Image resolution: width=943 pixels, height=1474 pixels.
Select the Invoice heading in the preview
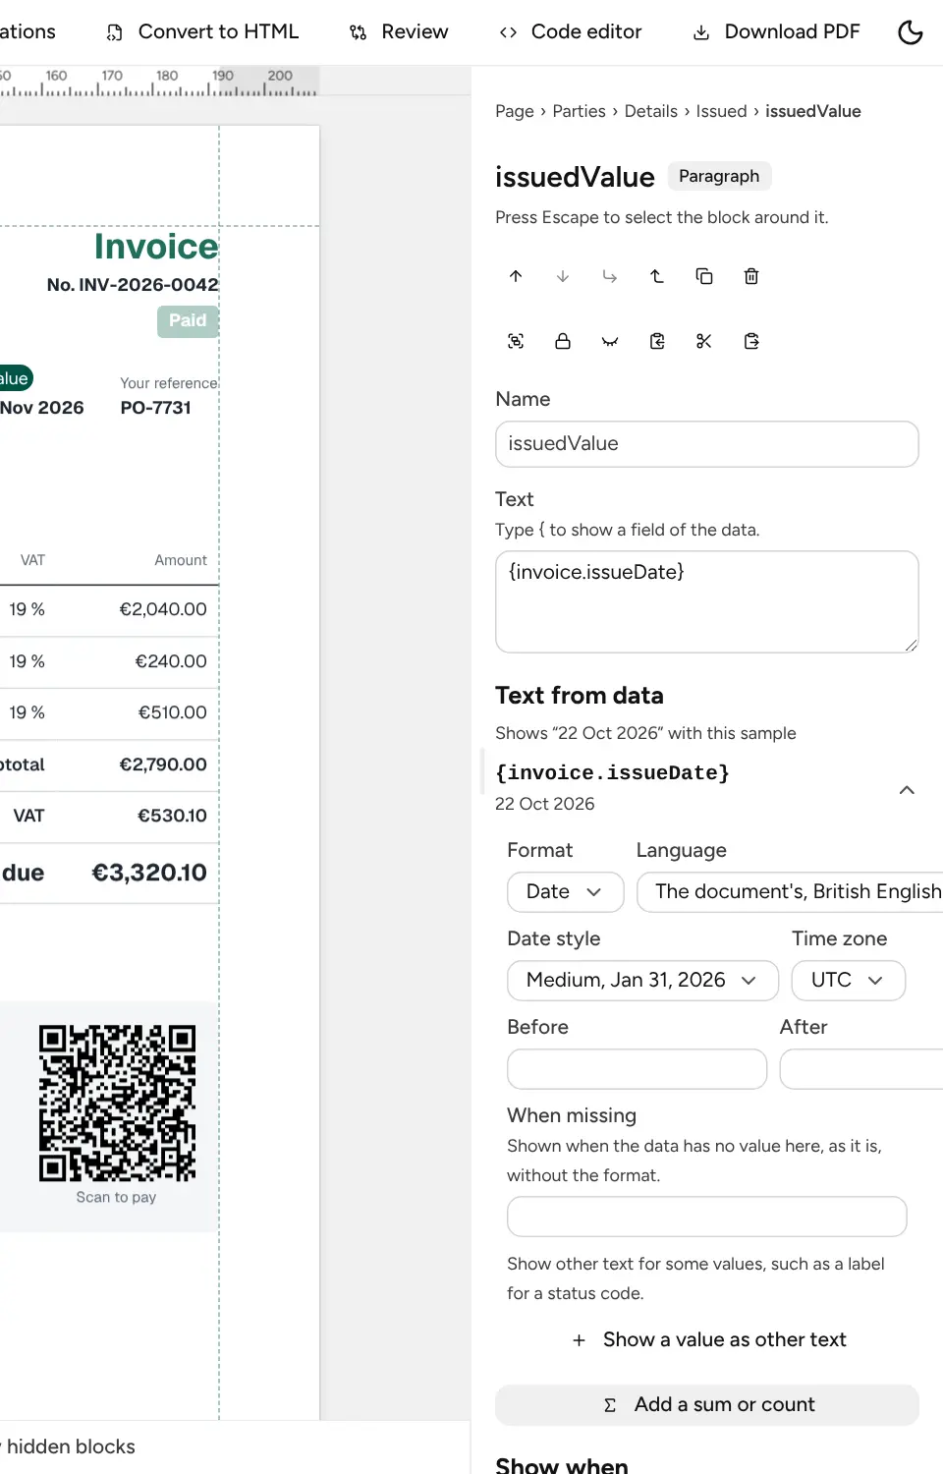[156, 247]
